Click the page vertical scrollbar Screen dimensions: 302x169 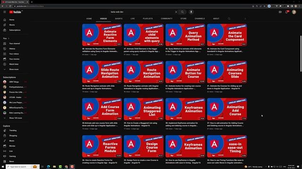(x=301, y=54)
